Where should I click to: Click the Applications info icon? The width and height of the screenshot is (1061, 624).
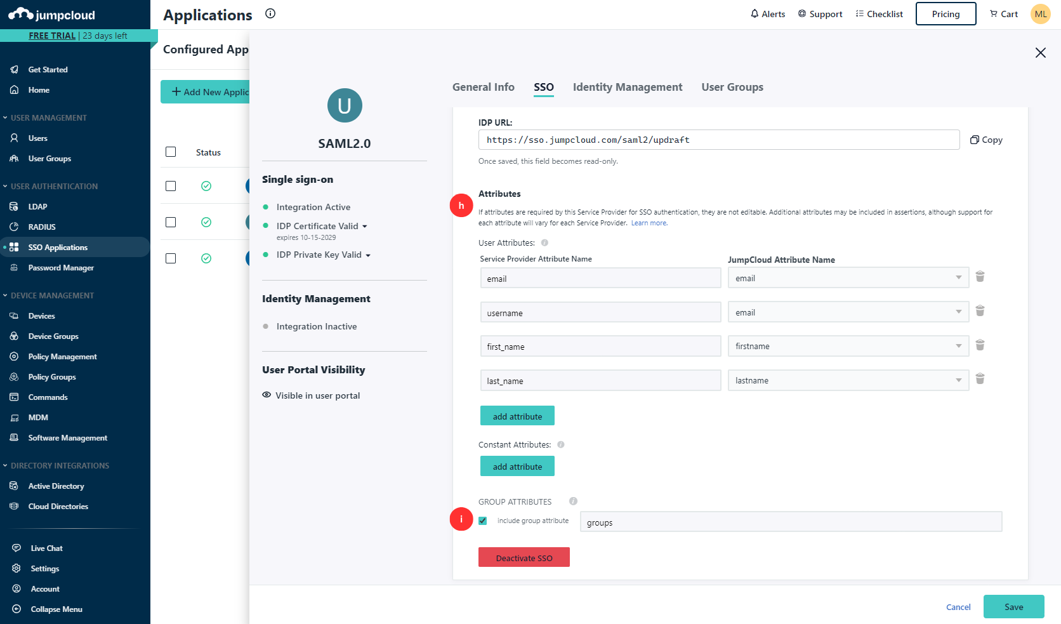[x=270, y=14]
